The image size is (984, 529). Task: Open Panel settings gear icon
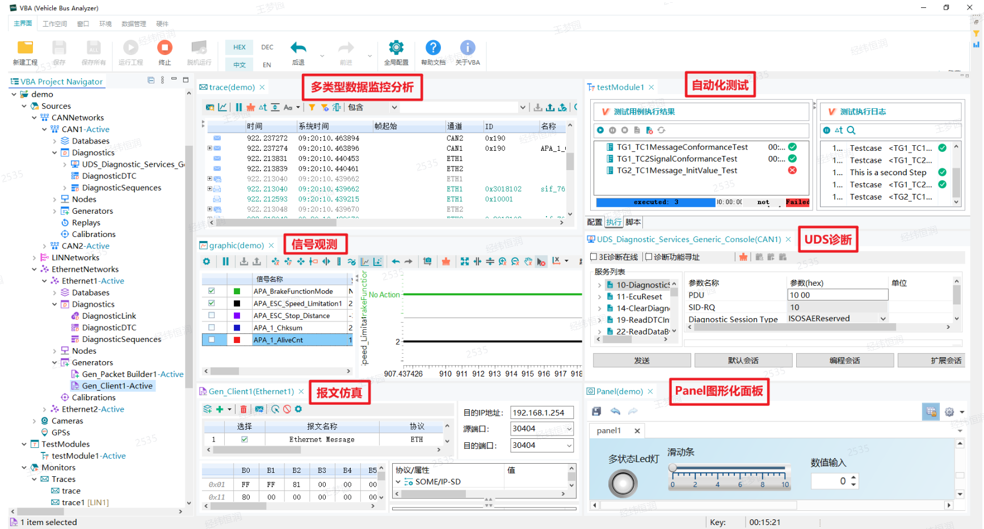[949, 412]
